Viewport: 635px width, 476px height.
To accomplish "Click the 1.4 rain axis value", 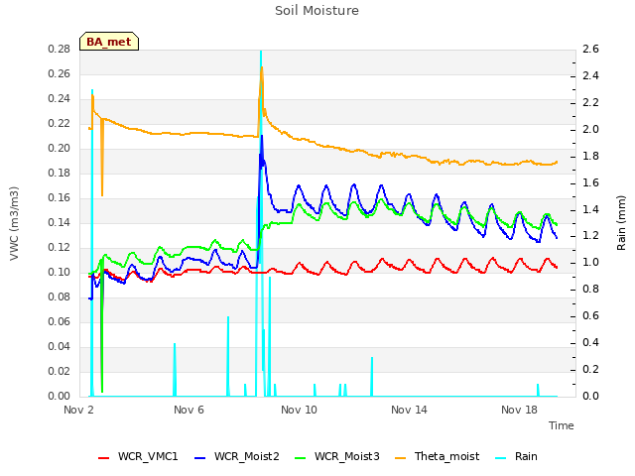I will pyautogui.click(x=590, y=209).
